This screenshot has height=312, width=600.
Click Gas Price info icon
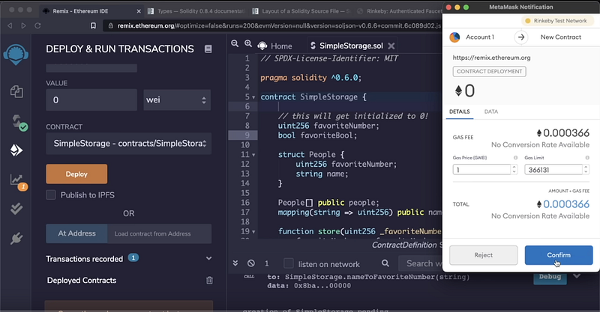[515, 158]
